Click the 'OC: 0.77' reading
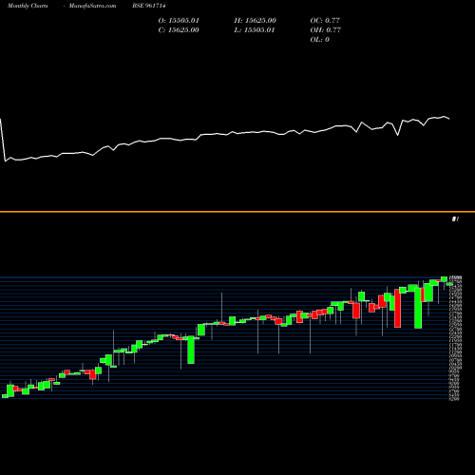Viewport: 475px width, 475px height. coord(325,21)
